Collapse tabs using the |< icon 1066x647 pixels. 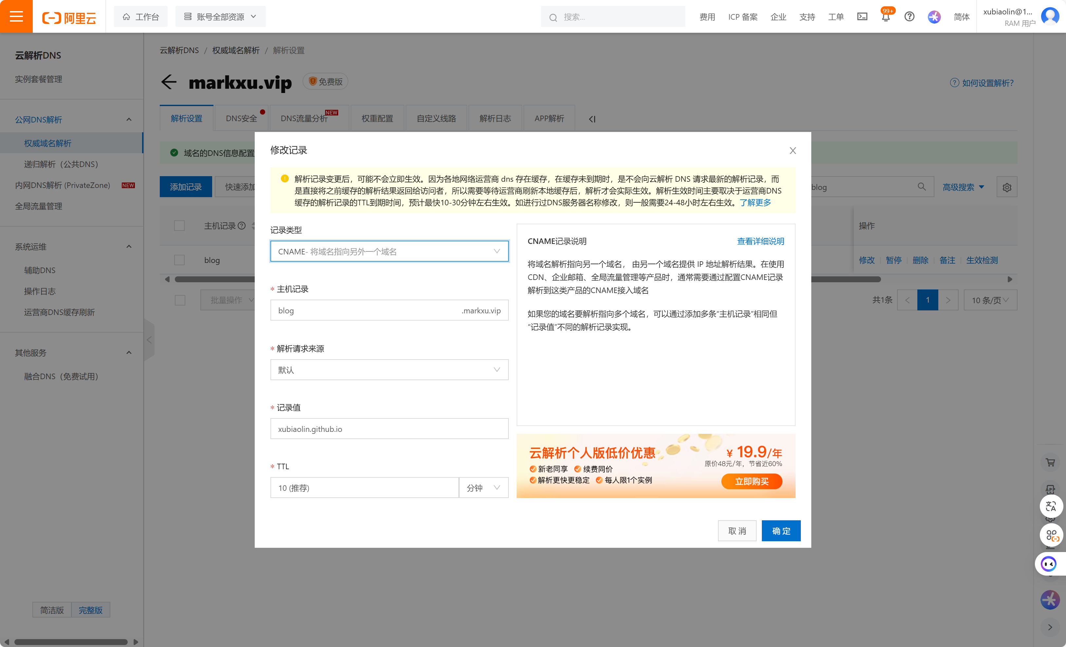tap(592, 119)
